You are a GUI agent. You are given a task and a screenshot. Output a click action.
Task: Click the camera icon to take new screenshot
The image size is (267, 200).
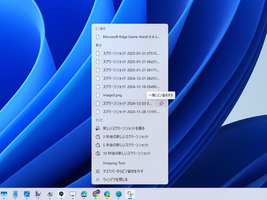[98, 128]
